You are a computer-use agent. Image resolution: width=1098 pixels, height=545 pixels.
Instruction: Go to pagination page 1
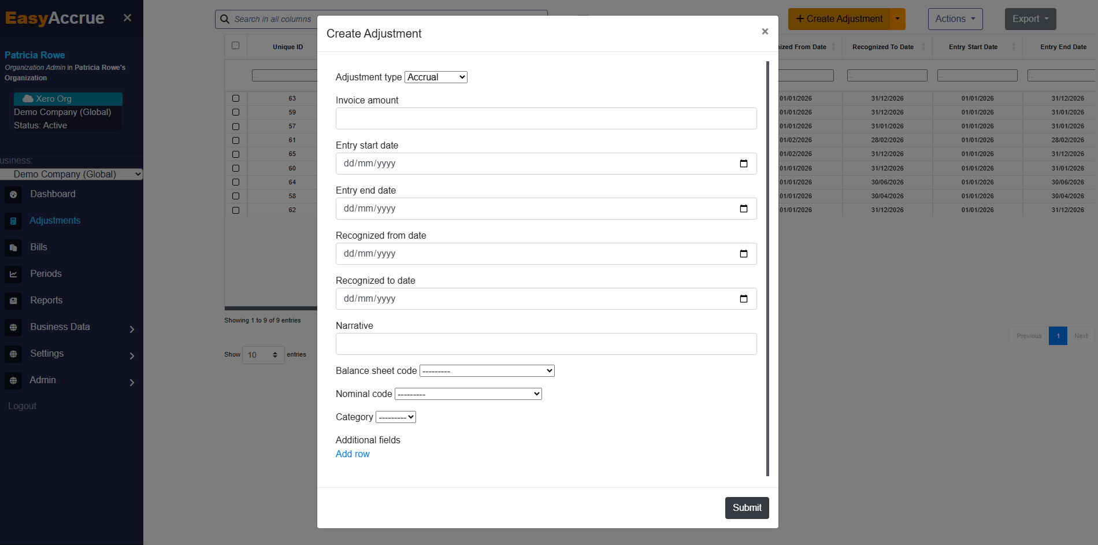point(1058,336)
